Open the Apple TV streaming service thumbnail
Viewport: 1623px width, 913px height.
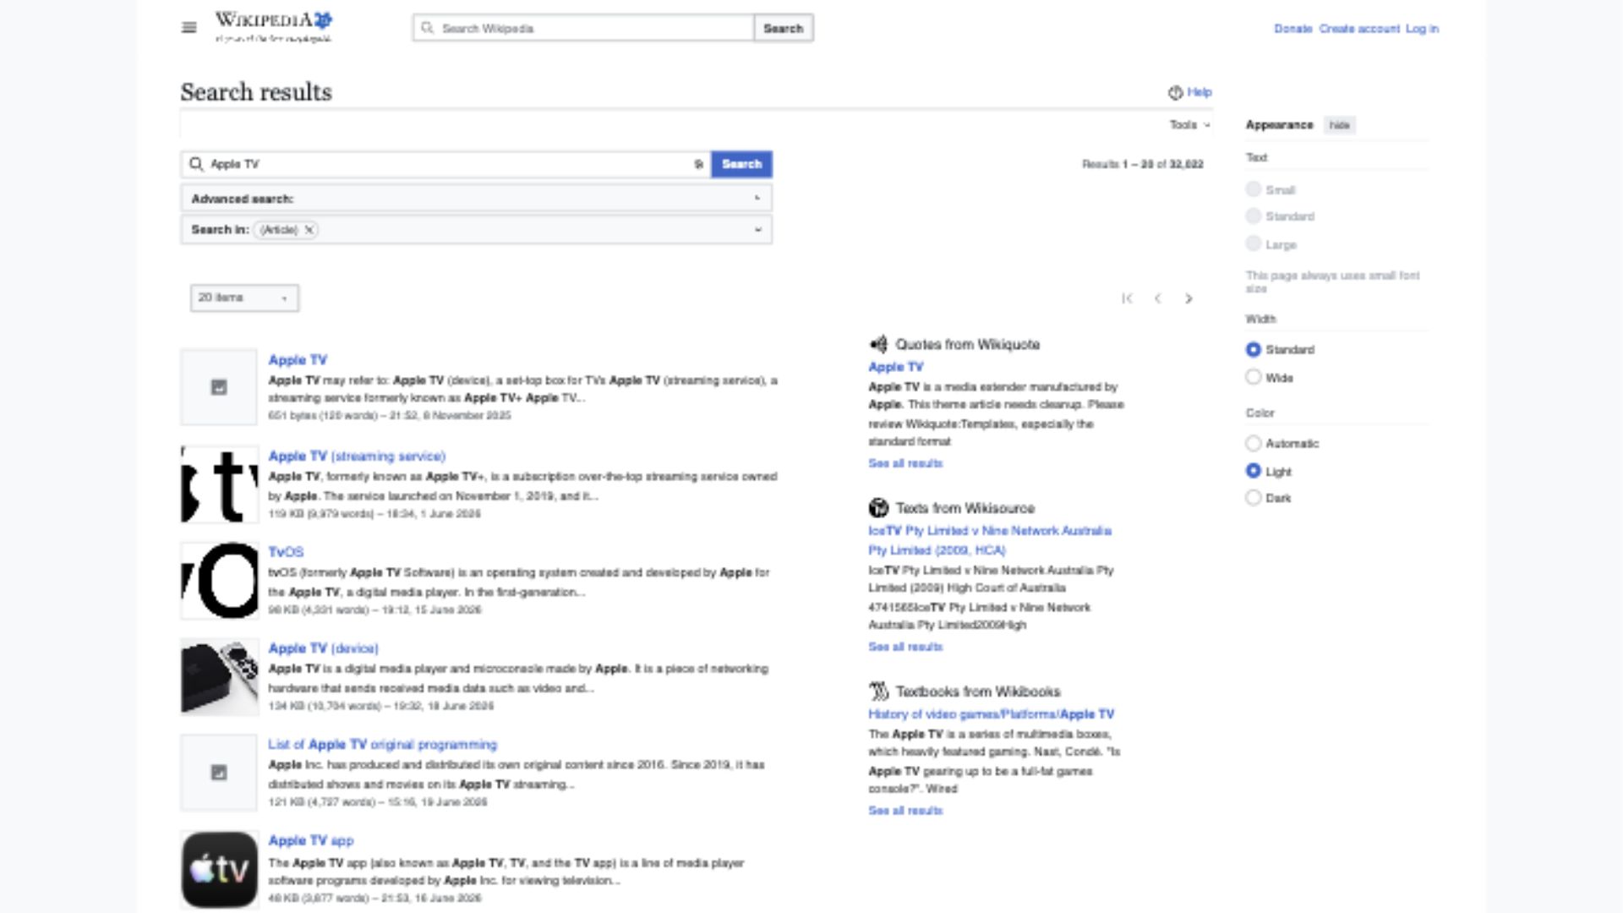pyautogui.click(x=219, y=484)
